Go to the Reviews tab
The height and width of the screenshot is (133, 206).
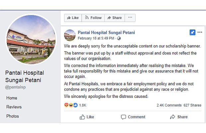click(14, 107)
